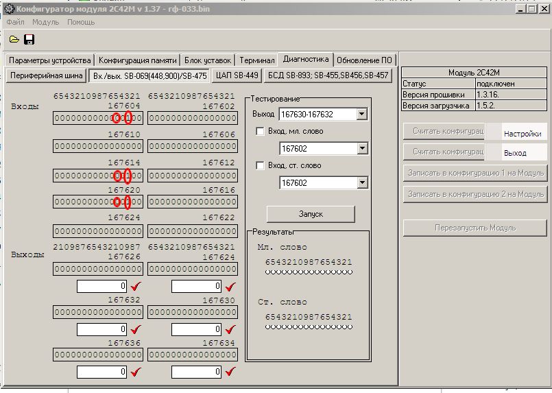Click 'Мл. слово' results label
The height and width of the screenshot is (393, 552).
pos(282,247)
